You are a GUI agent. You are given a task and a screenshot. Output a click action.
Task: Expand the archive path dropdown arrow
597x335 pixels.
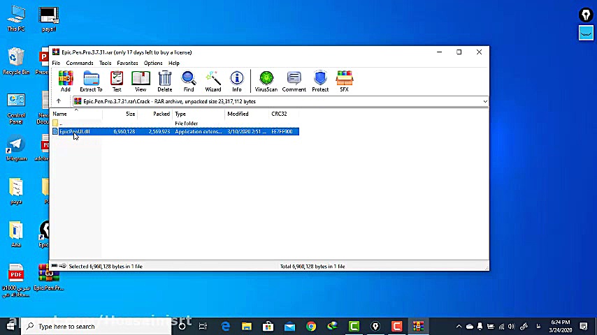coord(485,101)
